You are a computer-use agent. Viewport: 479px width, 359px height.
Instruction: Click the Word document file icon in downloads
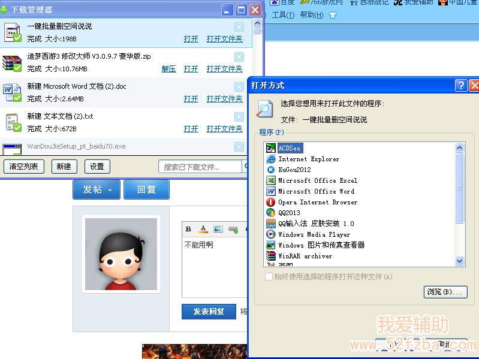point(12,93)
